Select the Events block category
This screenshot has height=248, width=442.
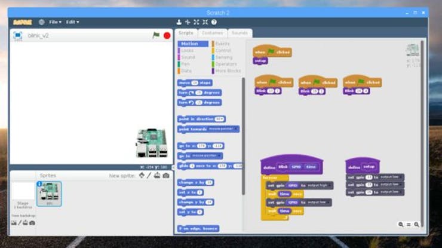coord(222,44)
